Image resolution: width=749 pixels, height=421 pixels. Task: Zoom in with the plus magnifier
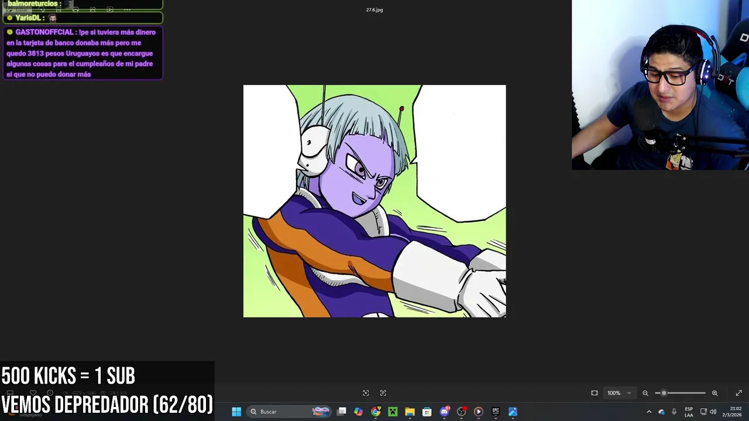click(x=714, y=393)
